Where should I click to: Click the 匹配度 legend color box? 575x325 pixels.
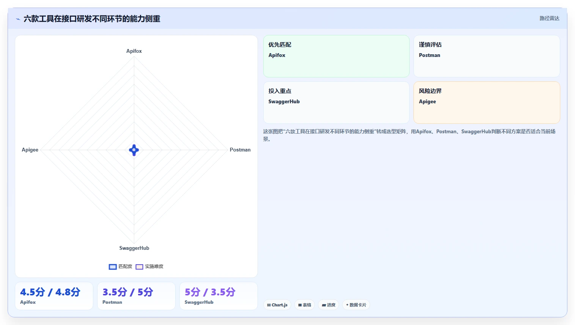pyautogui.click(x=113, y=267)
